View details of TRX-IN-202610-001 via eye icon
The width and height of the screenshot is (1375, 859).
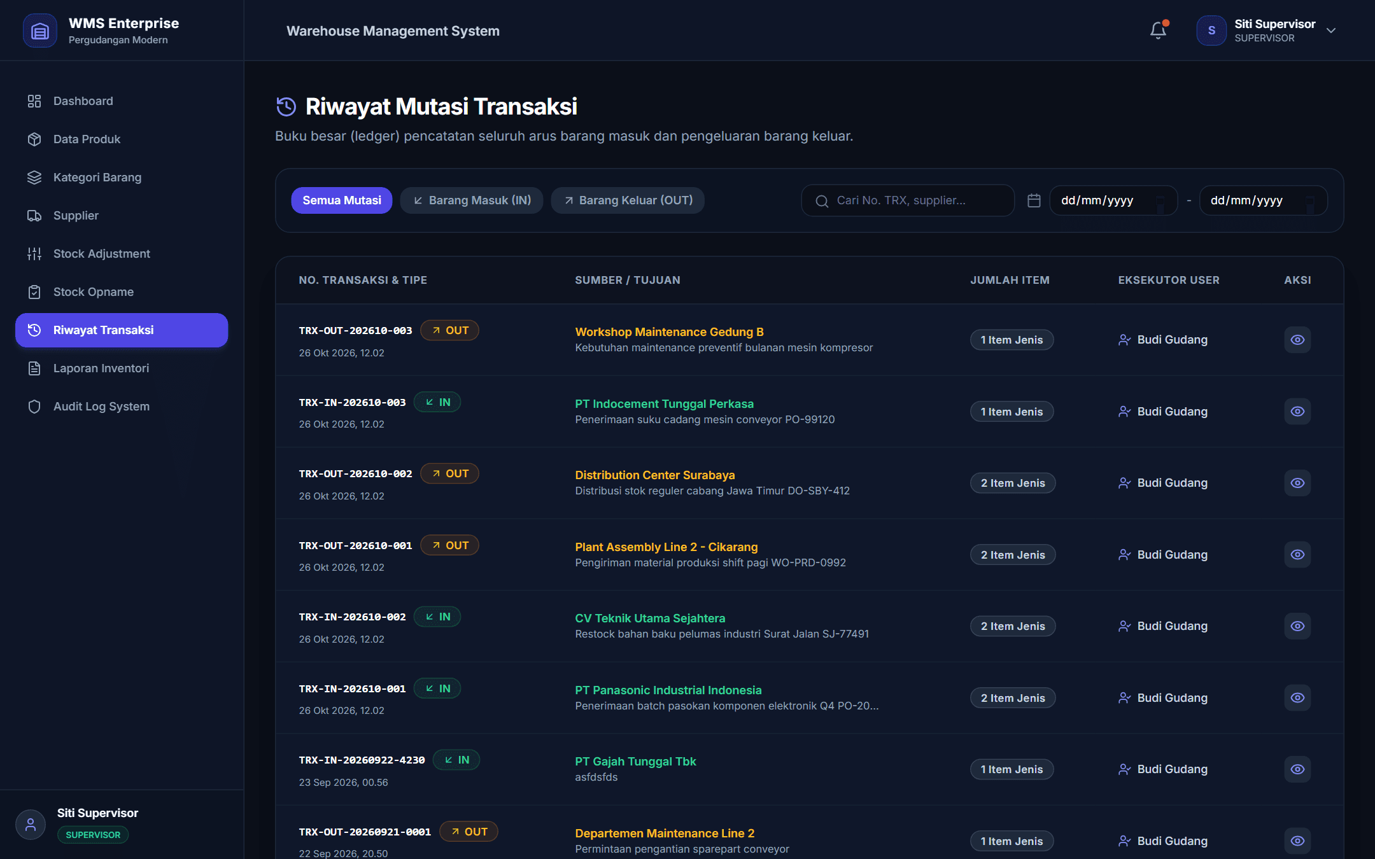(1297, 698)
